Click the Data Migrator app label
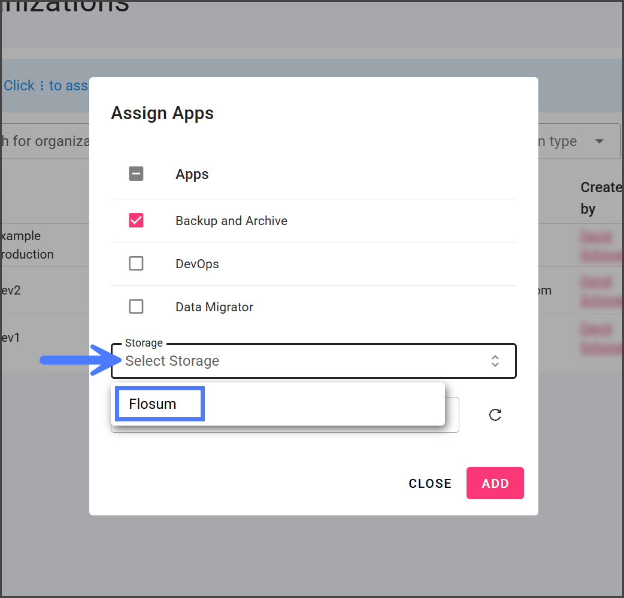This screenshot has height=598, width=624. [x=214, y=307]
